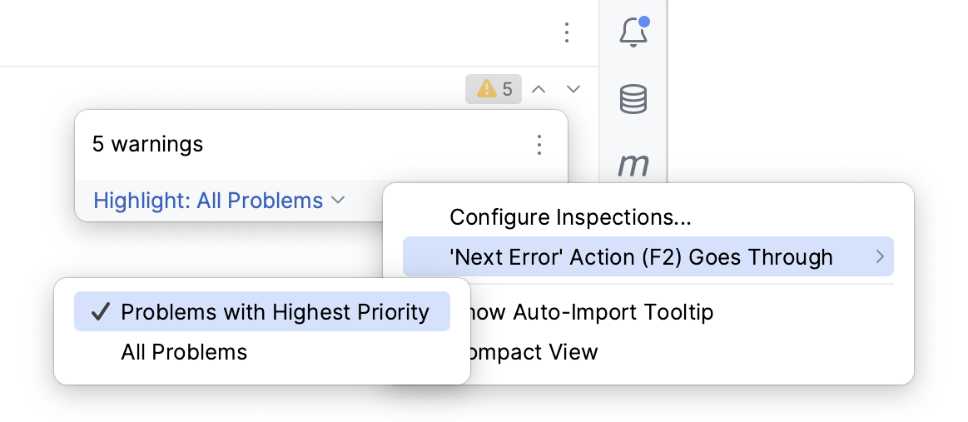Jump to previous highlighted problem arrow
This screenshot has width=968, height=422.
click(x=539, y=89)
